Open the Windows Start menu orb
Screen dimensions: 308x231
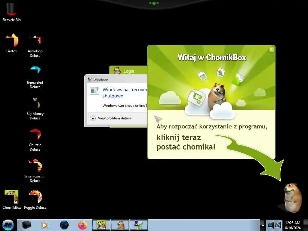tap(8, 225)
